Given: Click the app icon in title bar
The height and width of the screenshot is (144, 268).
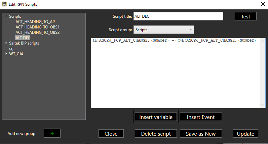Looking at the screenshot, I should pos(4,4).
